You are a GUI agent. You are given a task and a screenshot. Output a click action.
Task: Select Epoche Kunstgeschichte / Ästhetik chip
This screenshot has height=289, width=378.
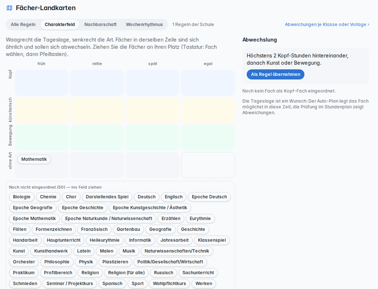pos(150,208)
